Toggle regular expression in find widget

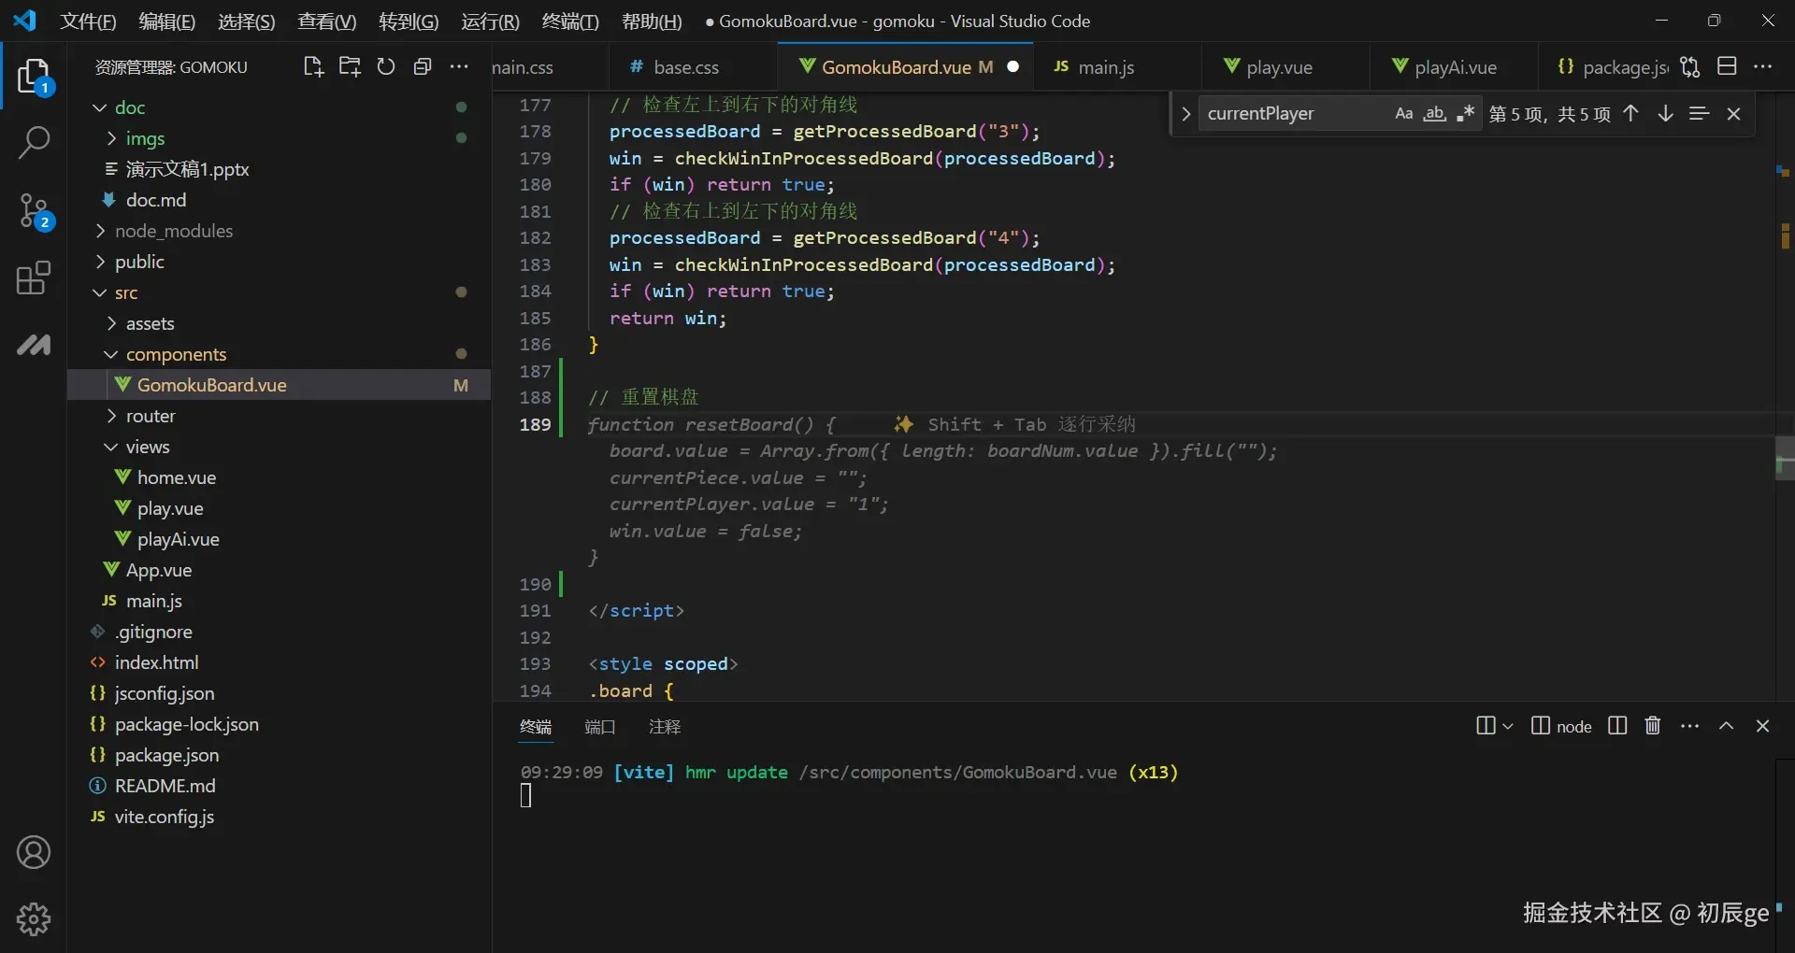(1465, 113)
